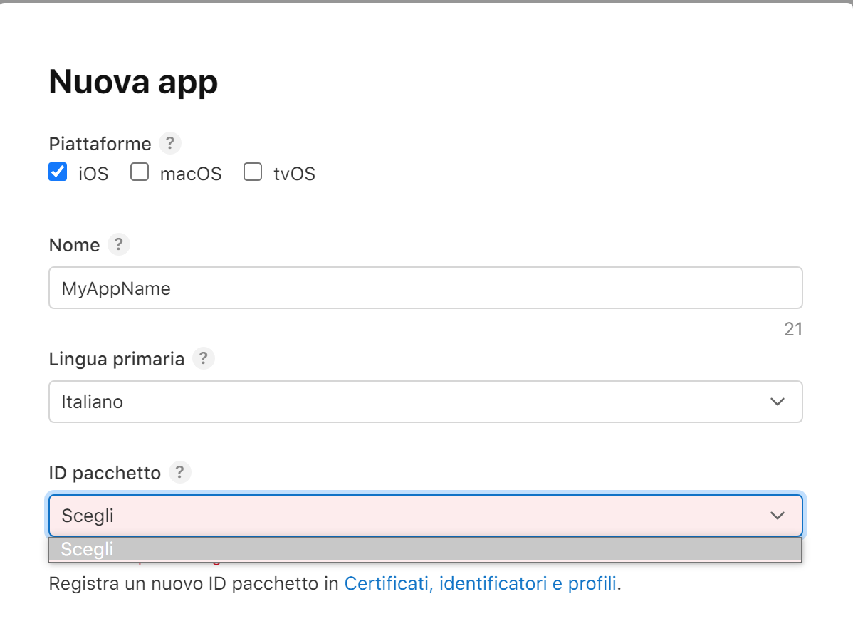Click the iOS checkbox checkmark icon
This screenshot has width=853, height=621.
coord(58,172)
